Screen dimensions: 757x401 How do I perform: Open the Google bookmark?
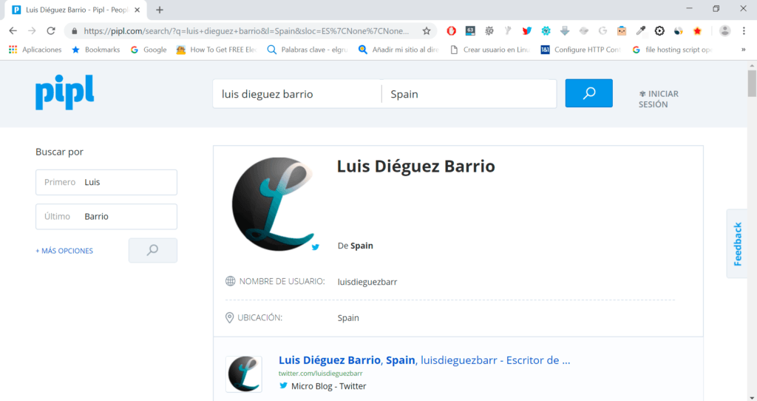click(x=148, y=50)
